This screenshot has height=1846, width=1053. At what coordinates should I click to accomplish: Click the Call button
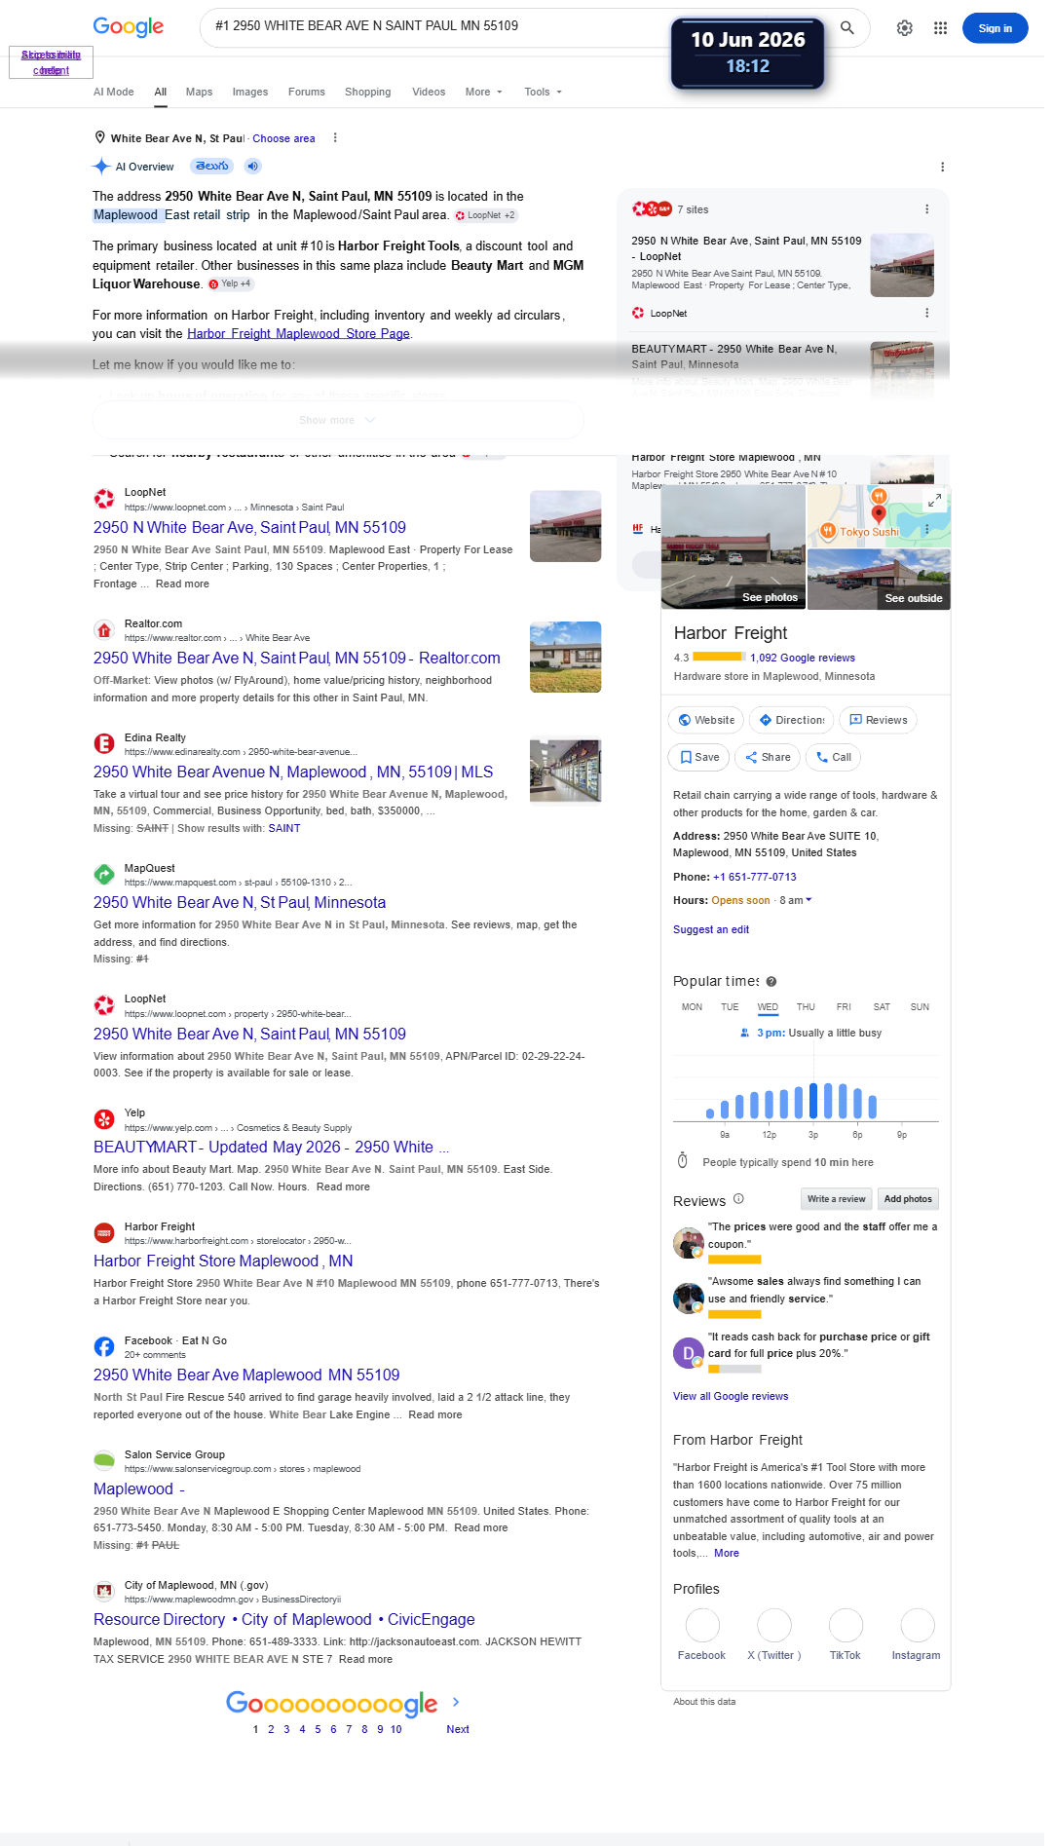click(833, 757)
